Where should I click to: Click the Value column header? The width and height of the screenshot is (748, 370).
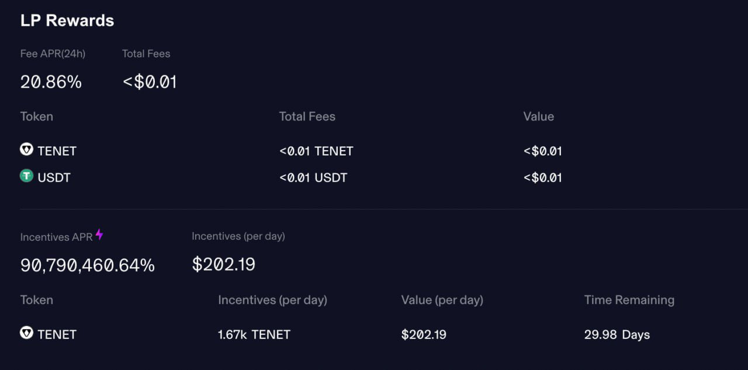[x=539, y=116]
